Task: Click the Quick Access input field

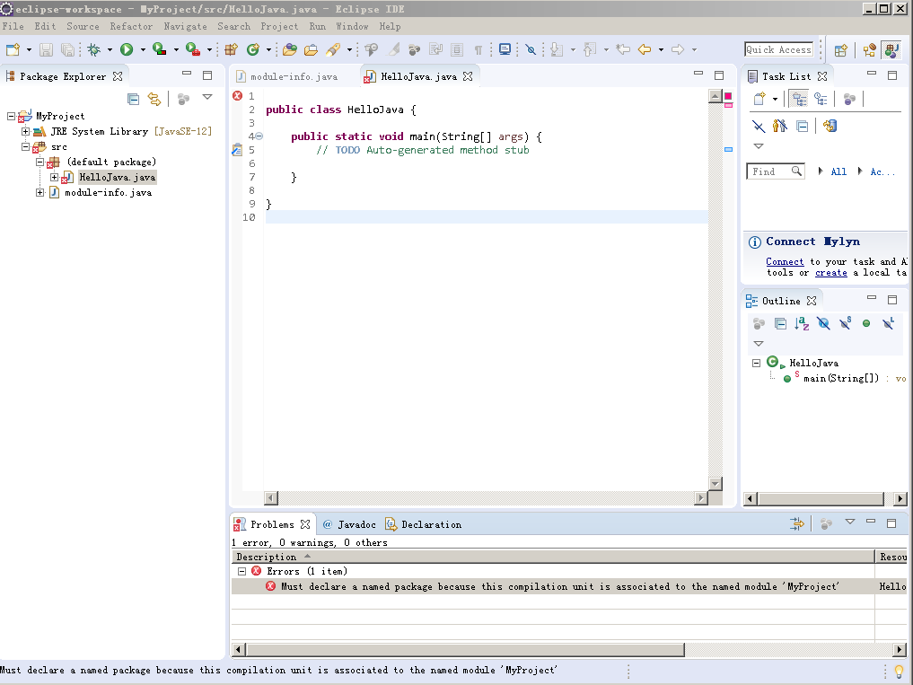Action: 779,50
